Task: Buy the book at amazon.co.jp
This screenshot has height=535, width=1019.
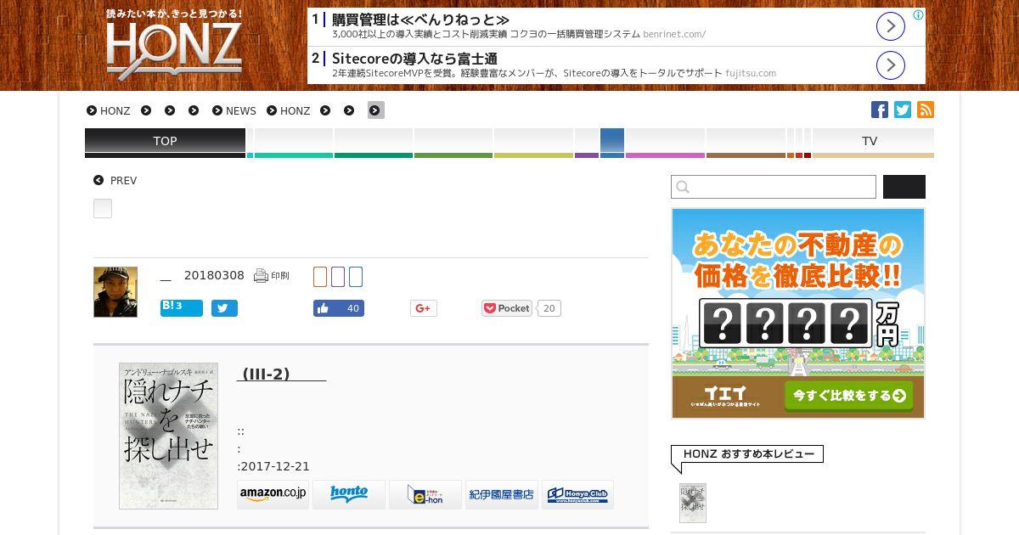Action: [273, 494]
